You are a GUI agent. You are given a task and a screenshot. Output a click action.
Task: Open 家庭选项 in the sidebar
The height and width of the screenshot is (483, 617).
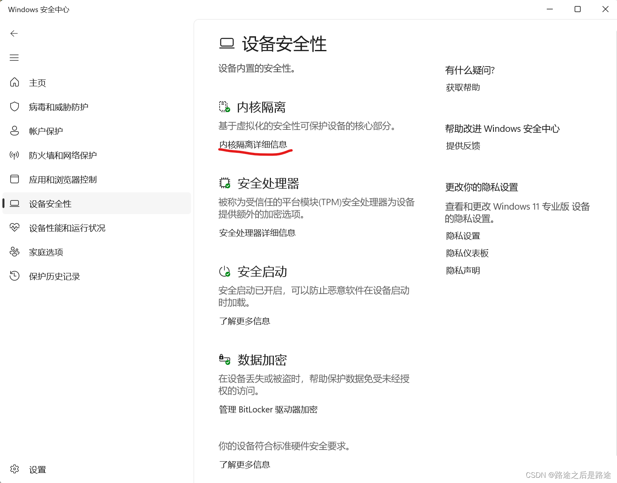tap(97, 252)
